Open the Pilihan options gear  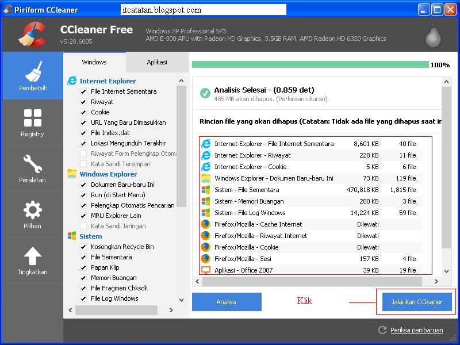pos(33,214)
